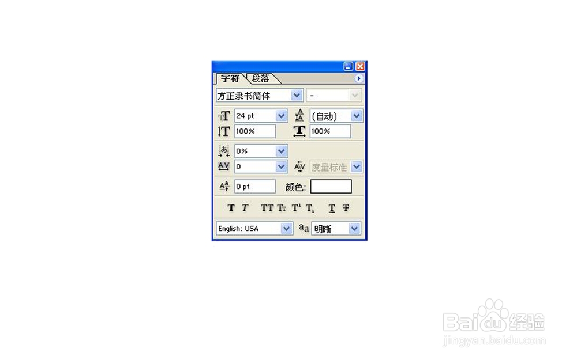This screenshot has width=577, height=360.
Task: Click the vertical scale 100% field
Action: (x=255, y=131)
